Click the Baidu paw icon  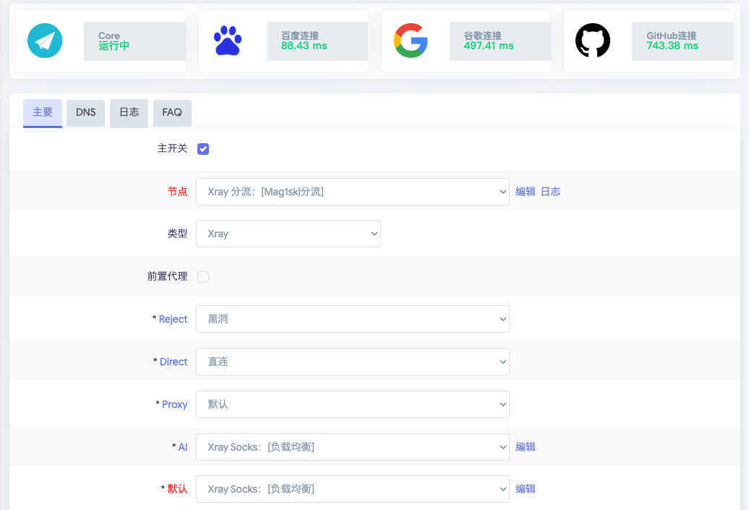(x=228, y=41)
